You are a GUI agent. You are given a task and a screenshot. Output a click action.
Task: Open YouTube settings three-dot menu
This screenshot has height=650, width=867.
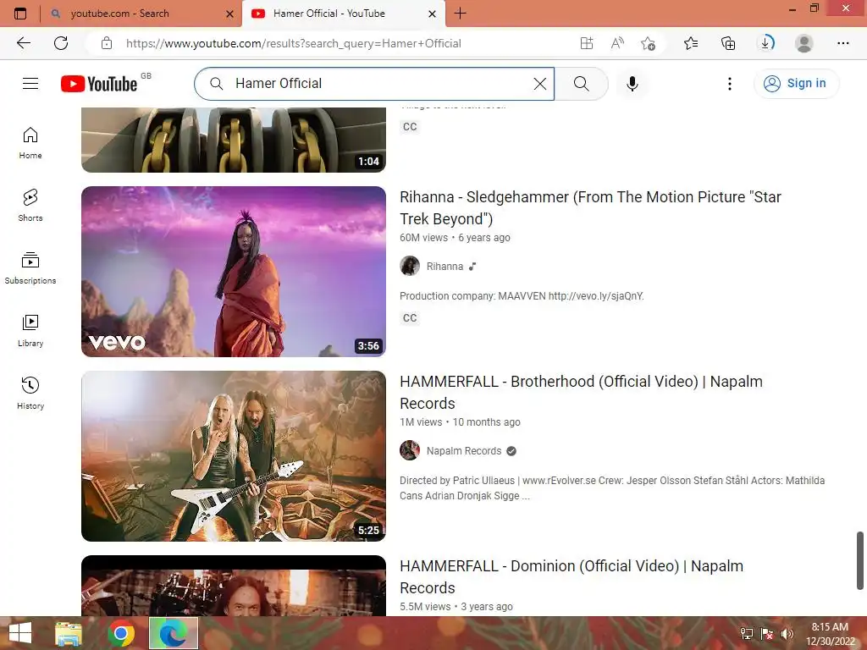coord(729,84)
